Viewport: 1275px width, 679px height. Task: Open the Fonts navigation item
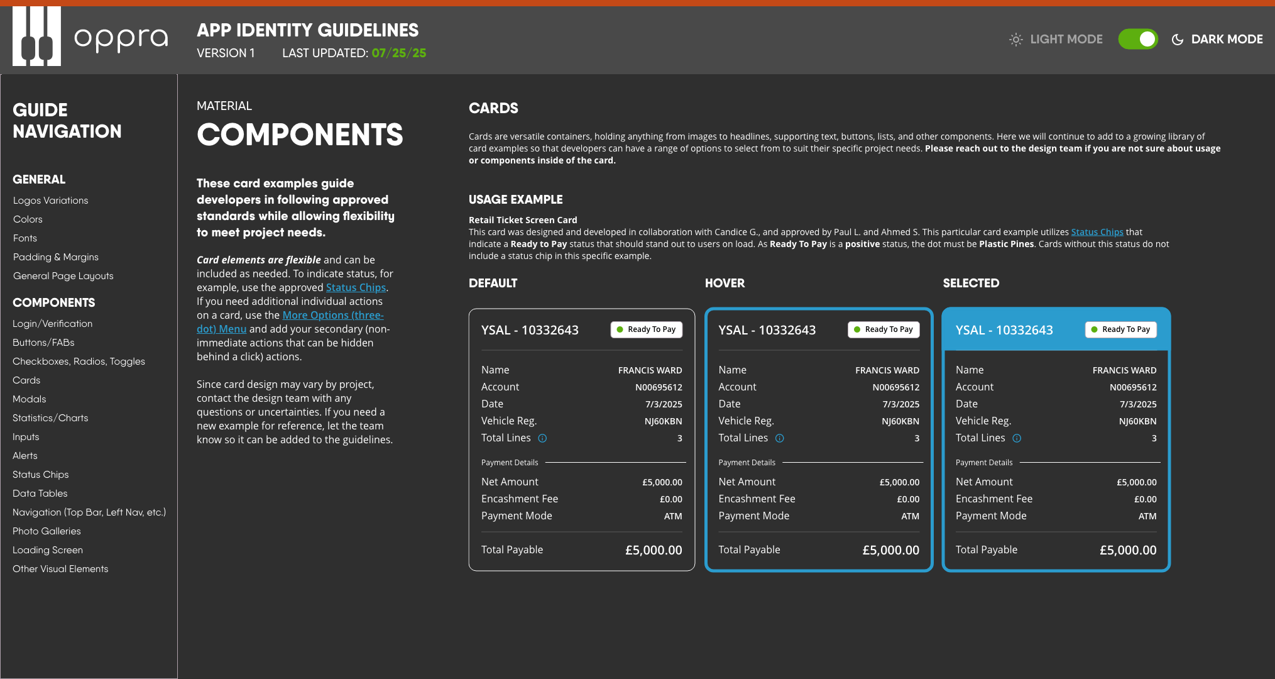[25, 238]
